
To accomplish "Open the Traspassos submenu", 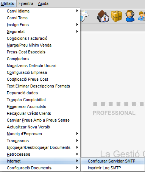I will pos(40,141).
